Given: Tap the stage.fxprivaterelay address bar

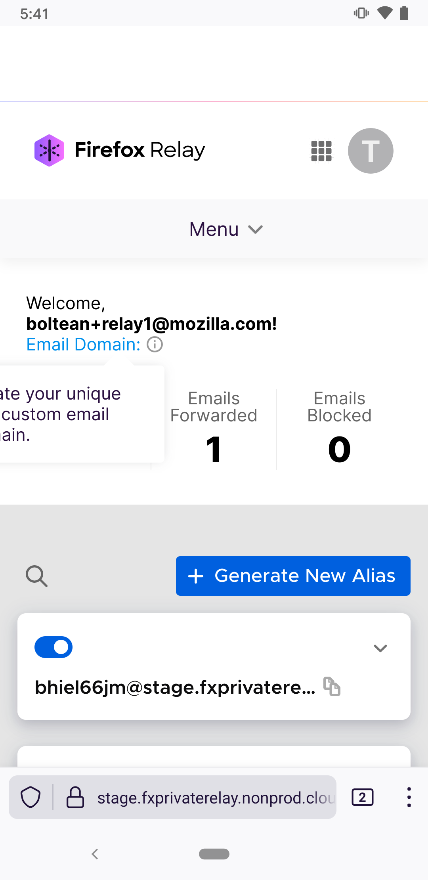Looking at the screenshot, I should 214,797.
